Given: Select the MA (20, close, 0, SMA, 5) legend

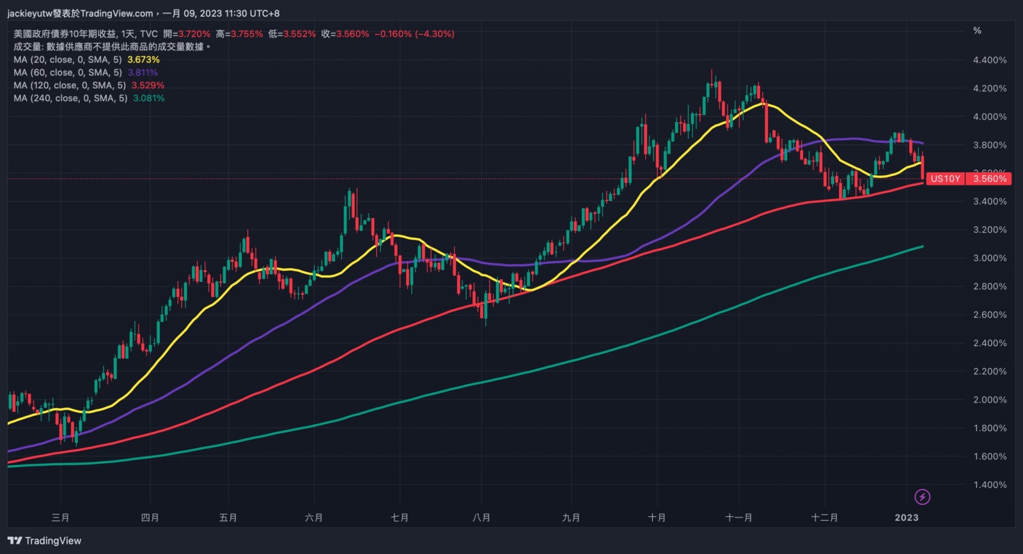Looking at the screenshot, I should click(x=68, y=59).
